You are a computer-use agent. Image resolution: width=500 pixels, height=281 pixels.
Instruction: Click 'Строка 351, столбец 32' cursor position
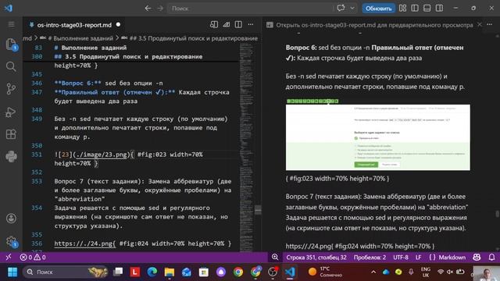[316, 257]
